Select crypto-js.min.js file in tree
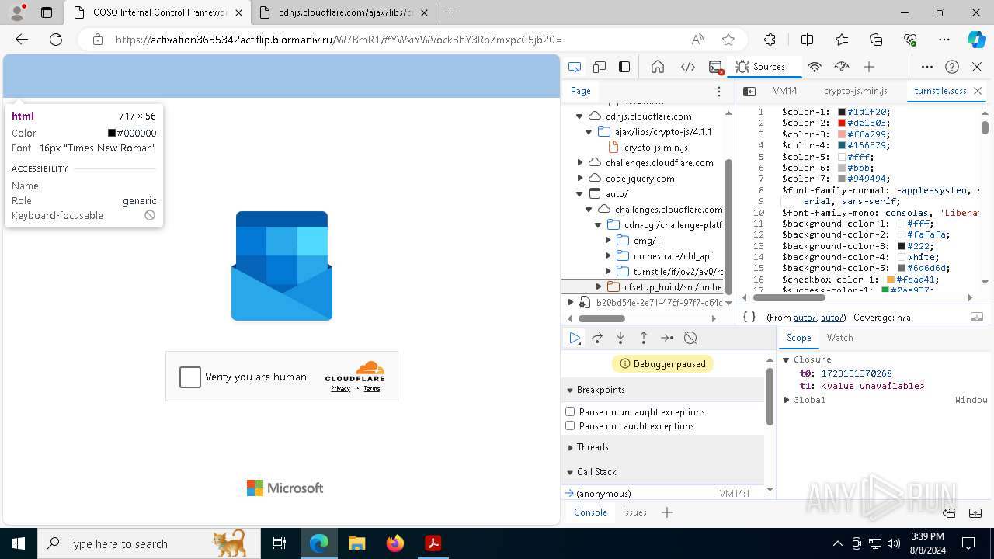 [x=655, y=147]
